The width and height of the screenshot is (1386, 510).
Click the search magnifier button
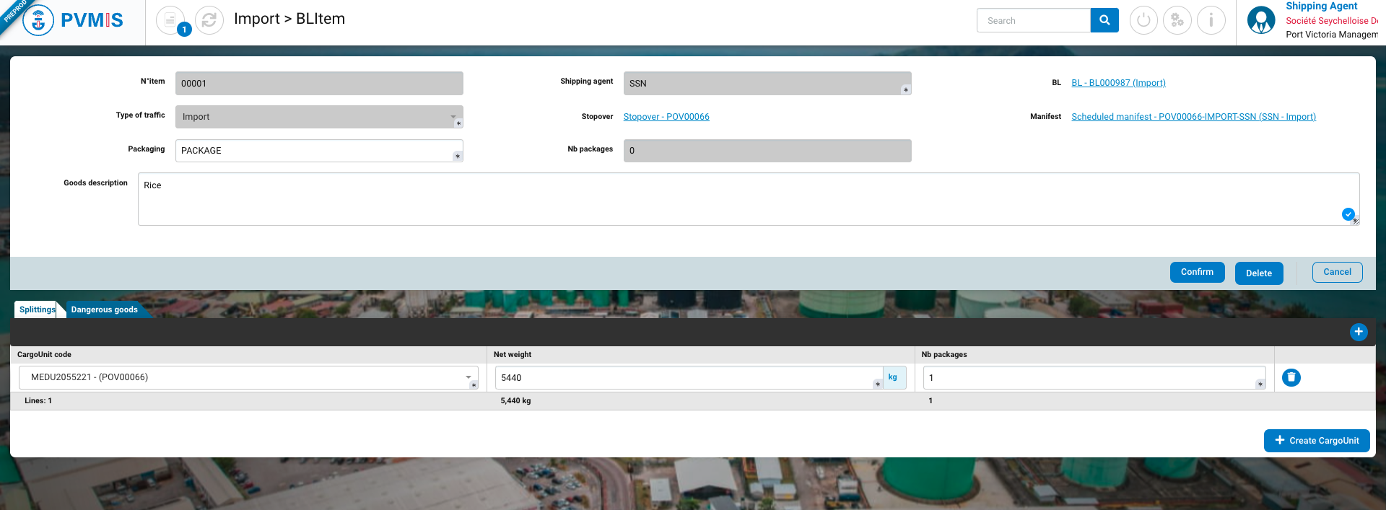[x=1104, y=20]
